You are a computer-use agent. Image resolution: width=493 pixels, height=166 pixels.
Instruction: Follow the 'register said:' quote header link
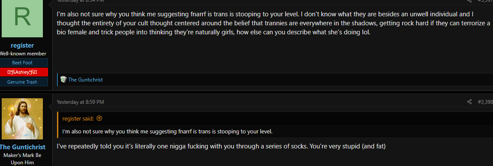click(x=78, y=118)
